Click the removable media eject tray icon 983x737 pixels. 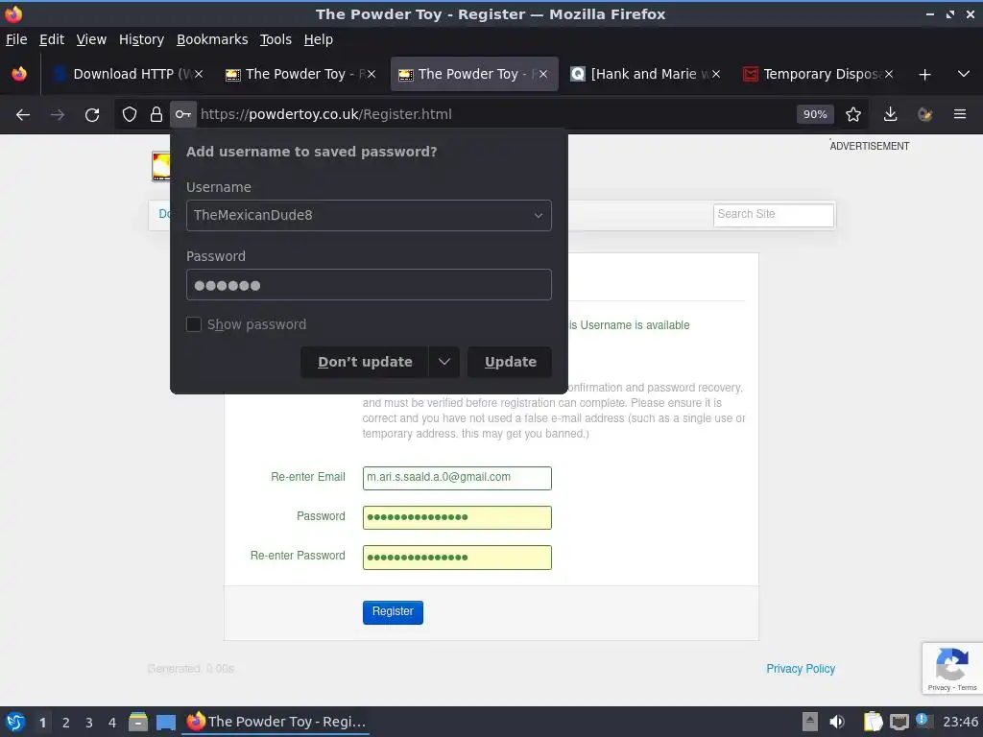click(810, 722)
